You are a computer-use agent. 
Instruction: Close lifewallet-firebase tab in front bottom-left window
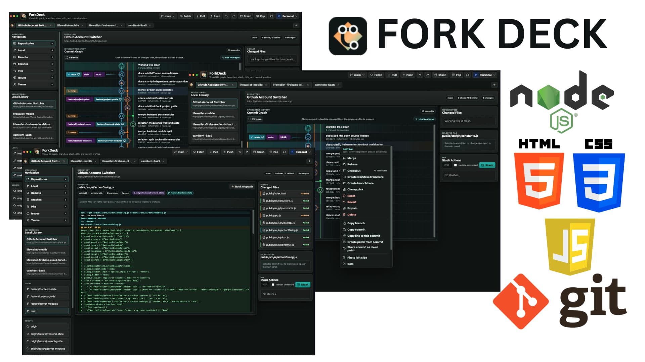(135, 161)
